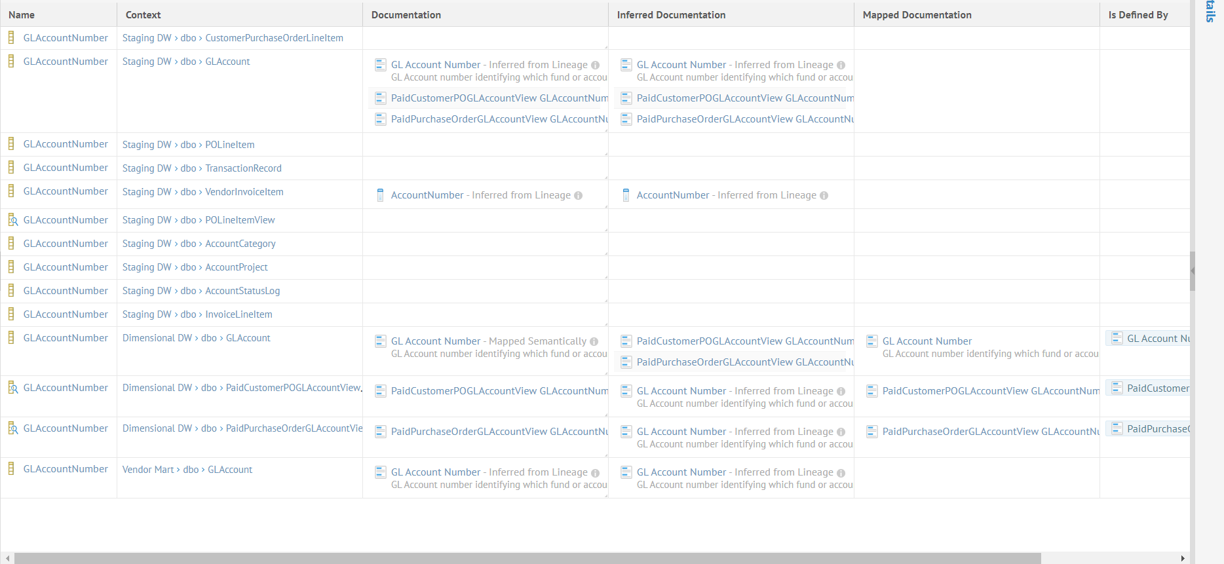The width and height of the screenshot is (1224, 564).
Task: Open GLAccountNumber link in the AccountStatusLog row
Action: click(x=66, y=291)
